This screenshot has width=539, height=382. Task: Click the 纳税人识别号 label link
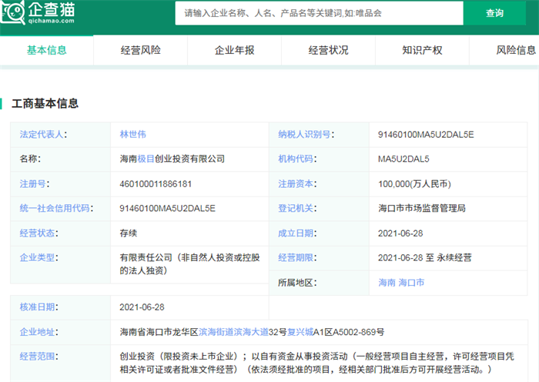(304, 134)
